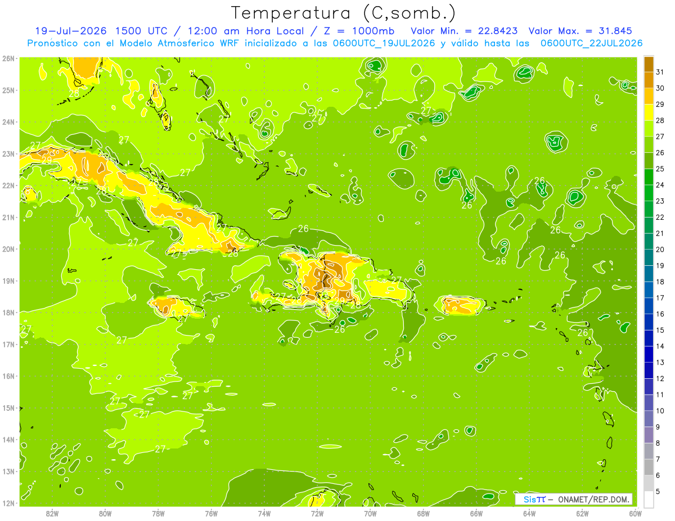The image size is (675, 521).
Task: Click the 68W longitude axis label
Action: [423, 513]
